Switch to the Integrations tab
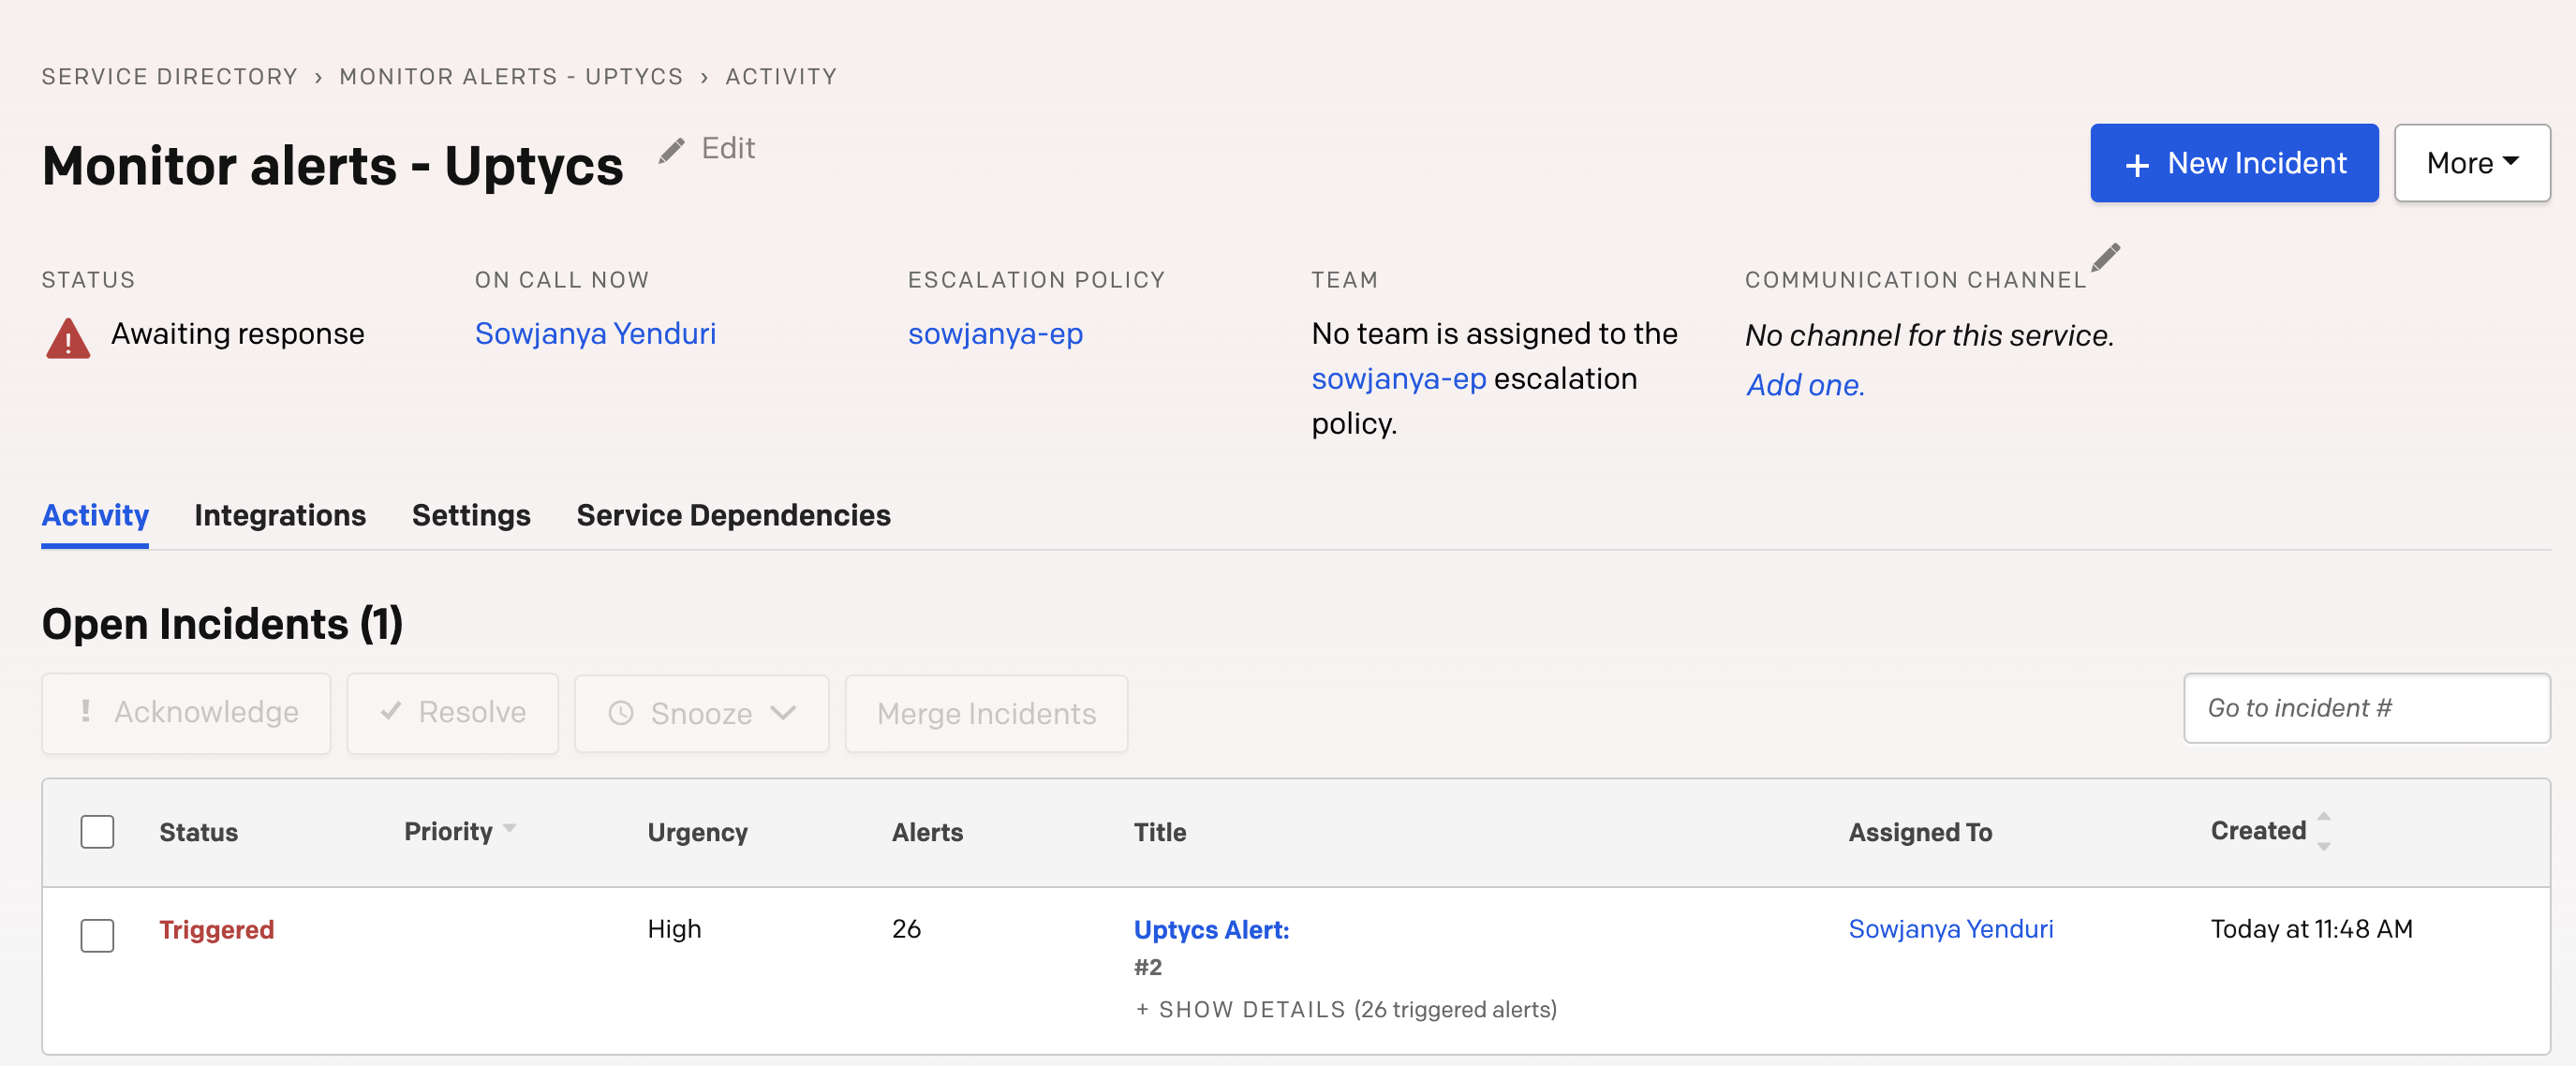This screenshot has width=2576, height=1066. 280,516
